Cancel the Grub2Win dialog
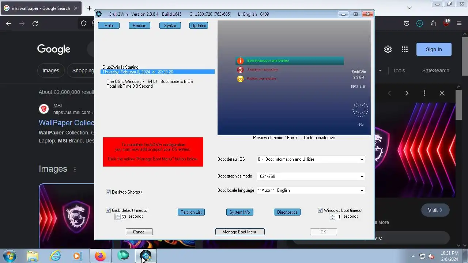 tap(139, 232)
